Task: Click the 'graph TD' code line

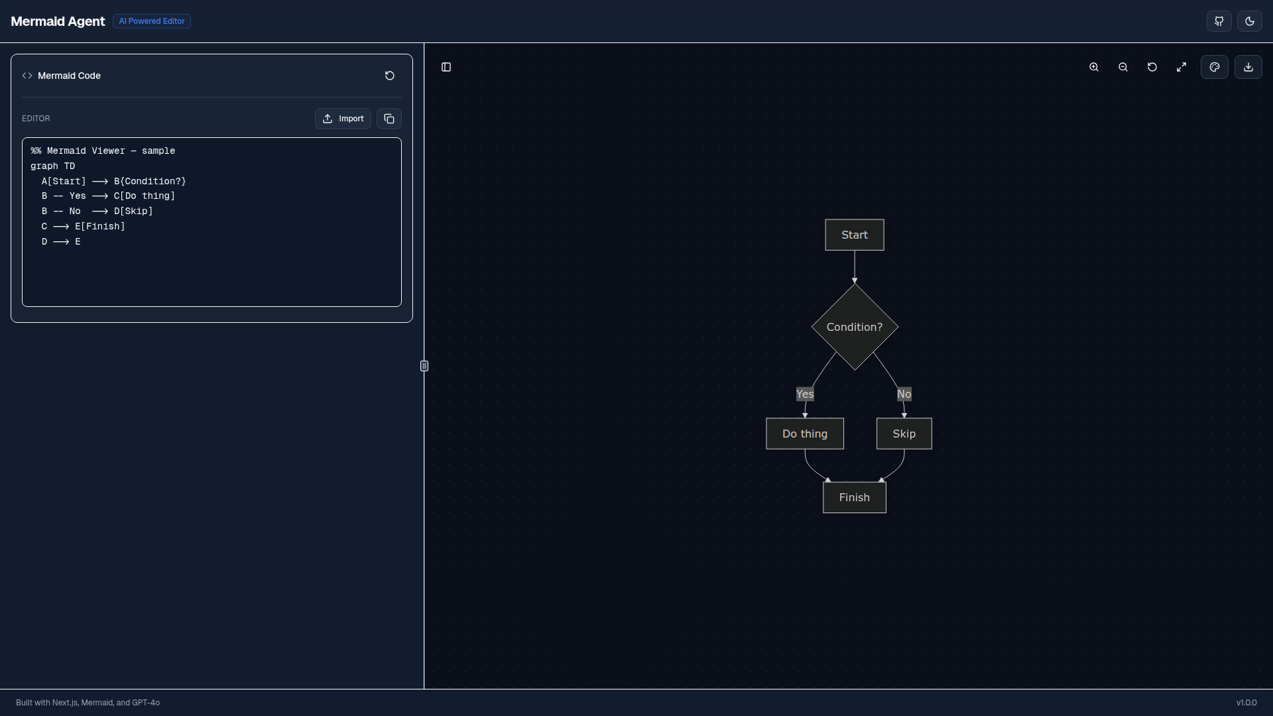Action: [53, 166]
